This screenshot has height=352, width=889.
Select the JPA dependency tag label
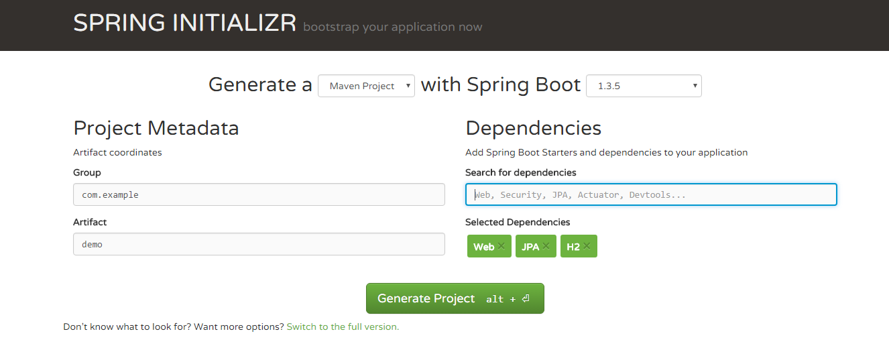tap(530, 247)
